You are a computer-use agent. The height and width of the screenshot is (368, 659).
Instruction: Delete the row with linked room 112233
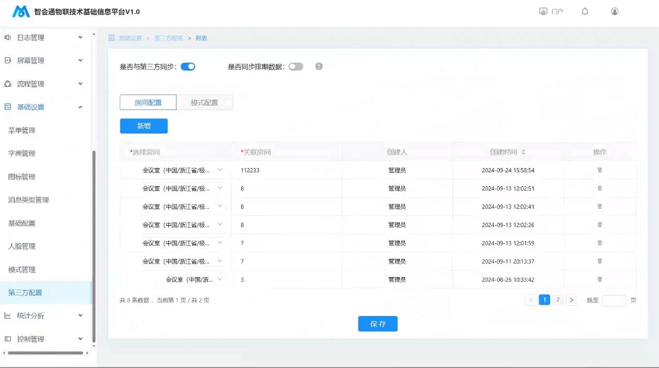coord(600,170)
